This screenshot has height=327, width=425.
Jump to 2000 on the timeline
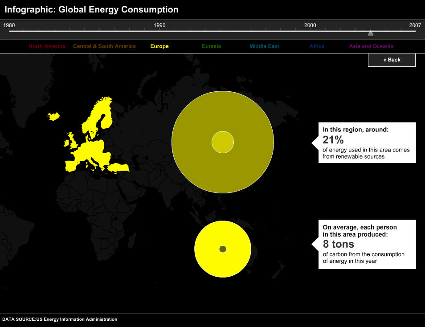[310, 25]
